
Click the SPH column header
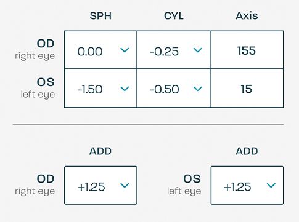pos(100,16)
